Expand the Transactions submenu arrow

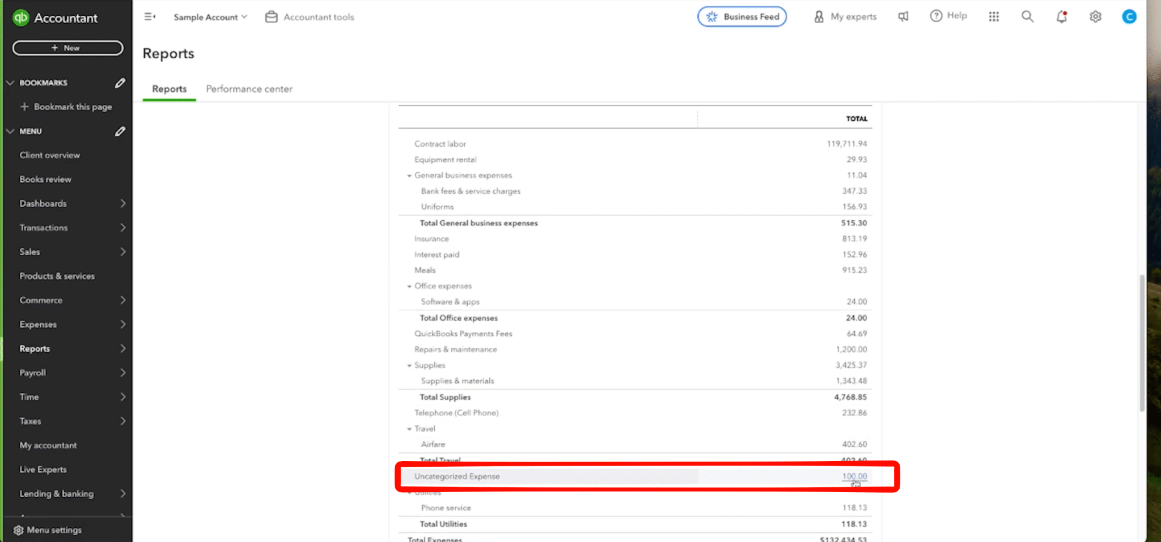[122, 228]
